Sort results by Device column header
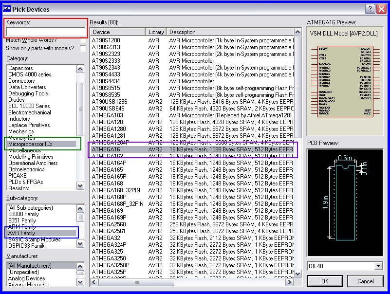The height and width of the screenshot is (294, 390). point(118,32)
